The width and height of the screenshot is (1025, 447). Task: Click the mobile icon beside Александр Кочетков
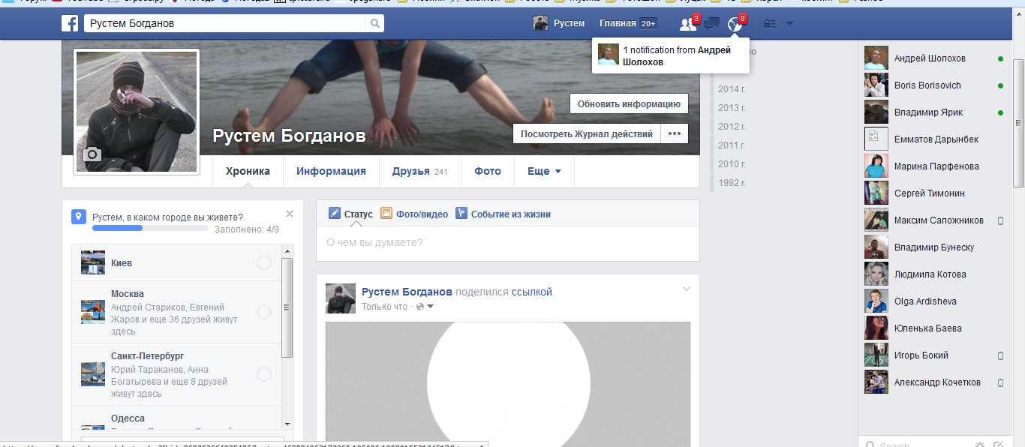tap(1000, 382)
